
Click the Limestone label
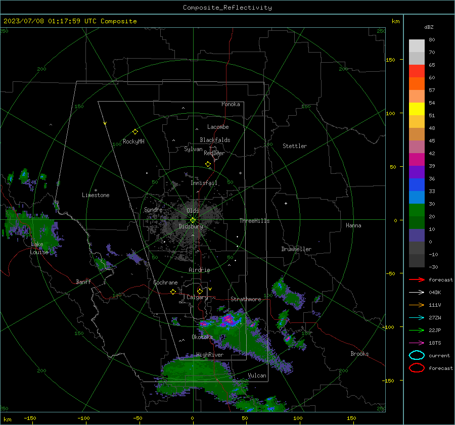pos(96,195)
